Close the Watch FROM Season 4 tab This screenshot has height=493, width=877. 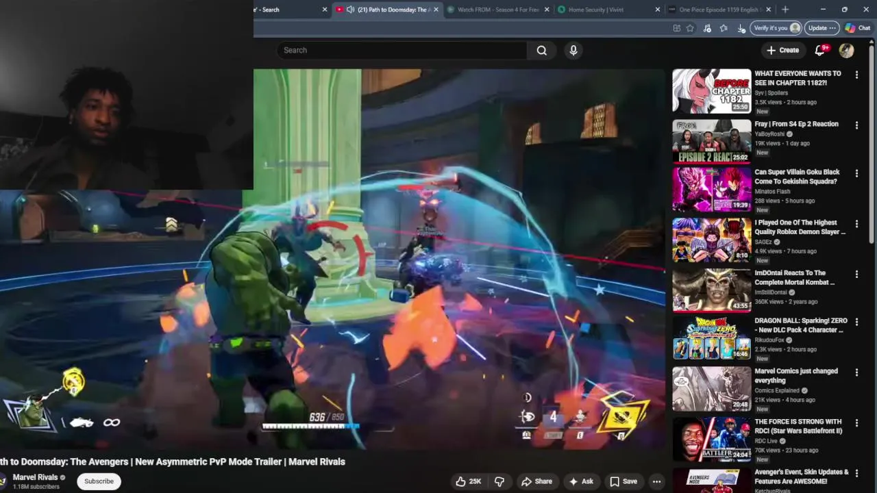547,10
